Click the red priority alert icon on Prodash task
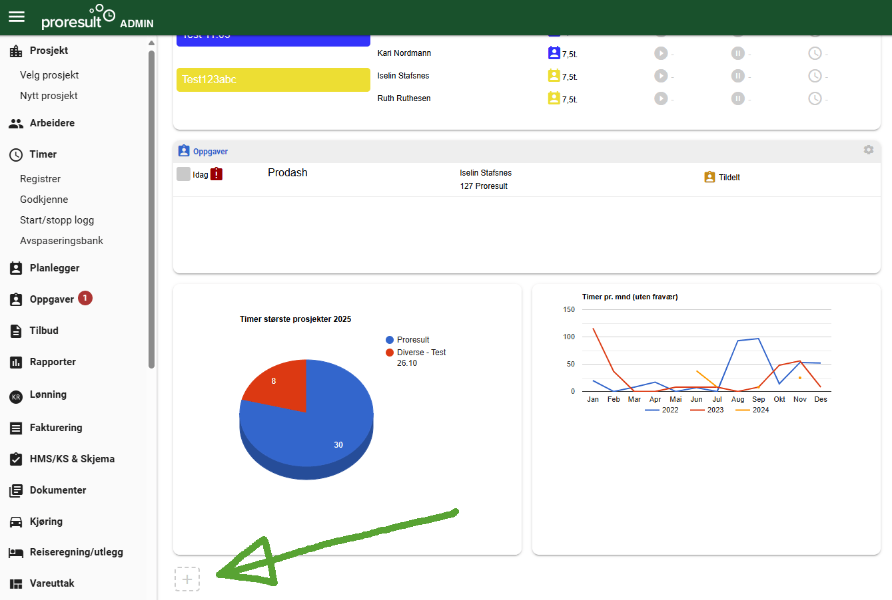892x600 pixels. (217, 174)
